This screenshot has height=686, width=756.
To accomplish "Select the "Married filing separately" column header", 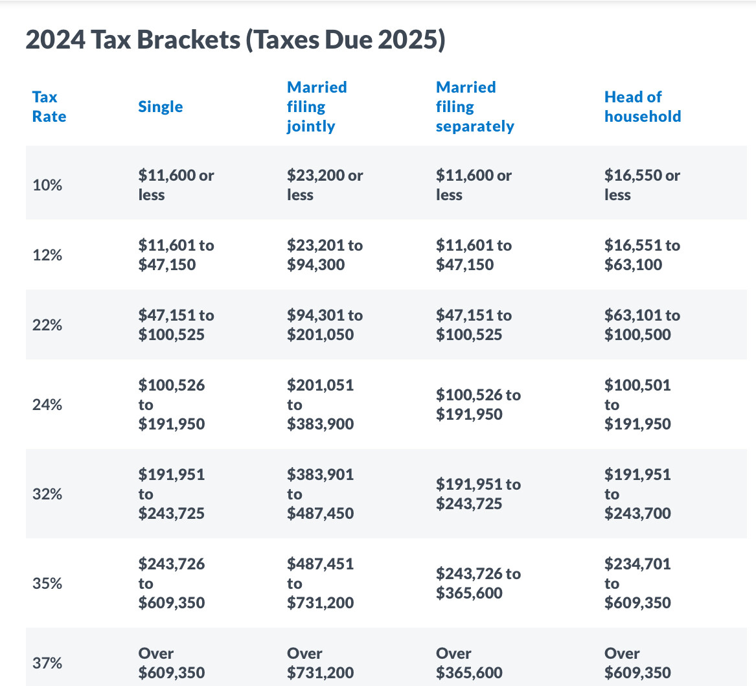I will point(474,107).
